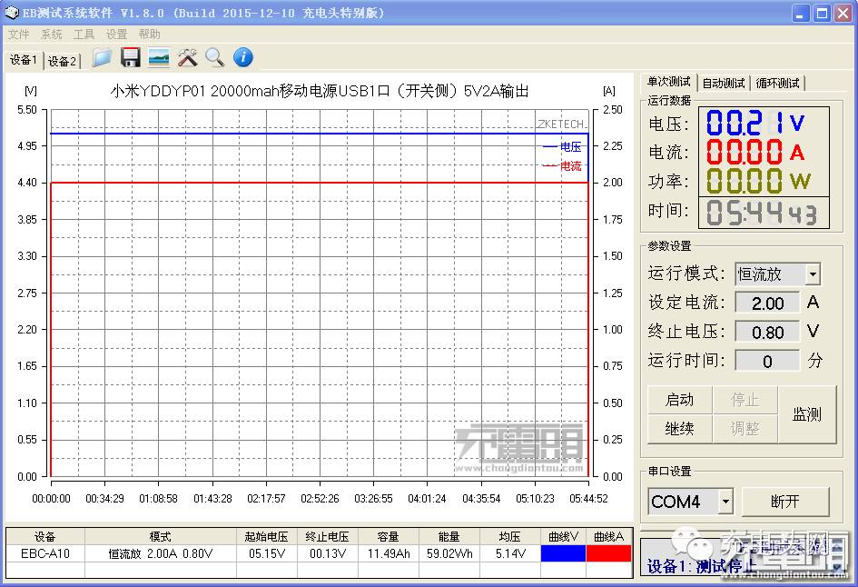
Task: Click the power readout 00.00 W display
Action: (757, 180)
